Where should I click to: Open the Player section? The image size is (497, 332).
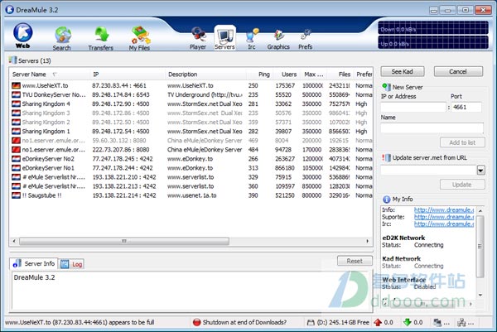[198, 38]
